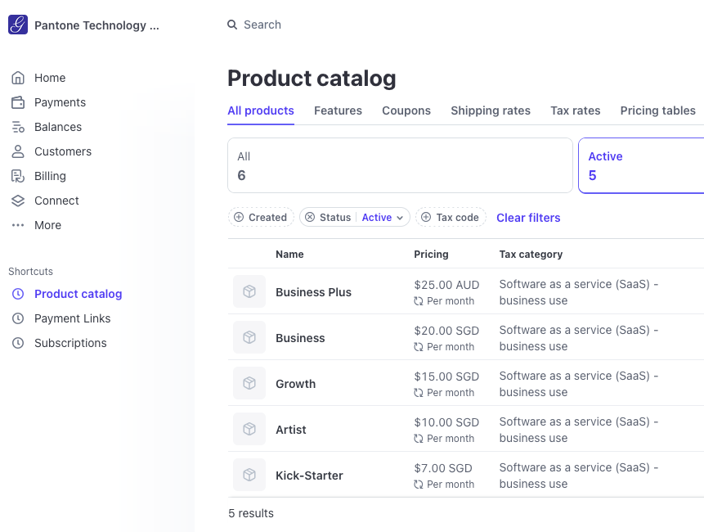704x532 pixels.
Task: Open Customers via its sidebar icon
Action: (16, 151)
